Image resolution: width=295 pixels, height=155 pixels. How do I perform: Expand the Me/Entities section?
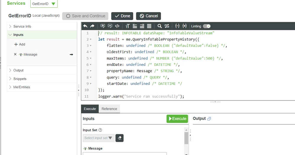click(x=42, y=87)
